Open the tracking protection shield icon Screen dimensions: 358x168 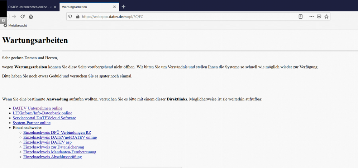pos(70,16)
